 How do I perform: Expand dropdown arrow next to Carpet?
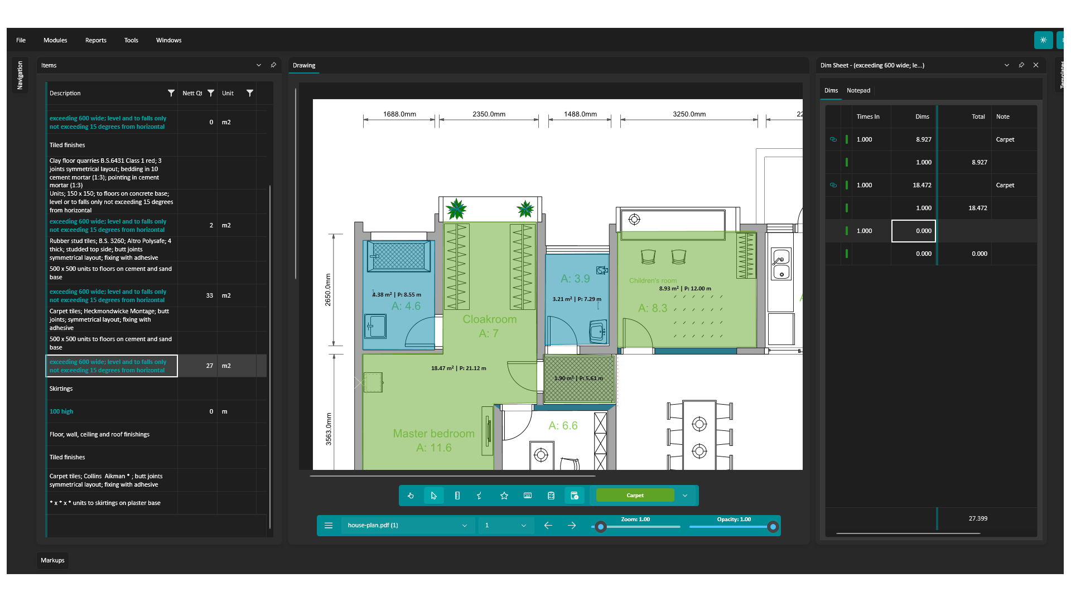[685, 496]
